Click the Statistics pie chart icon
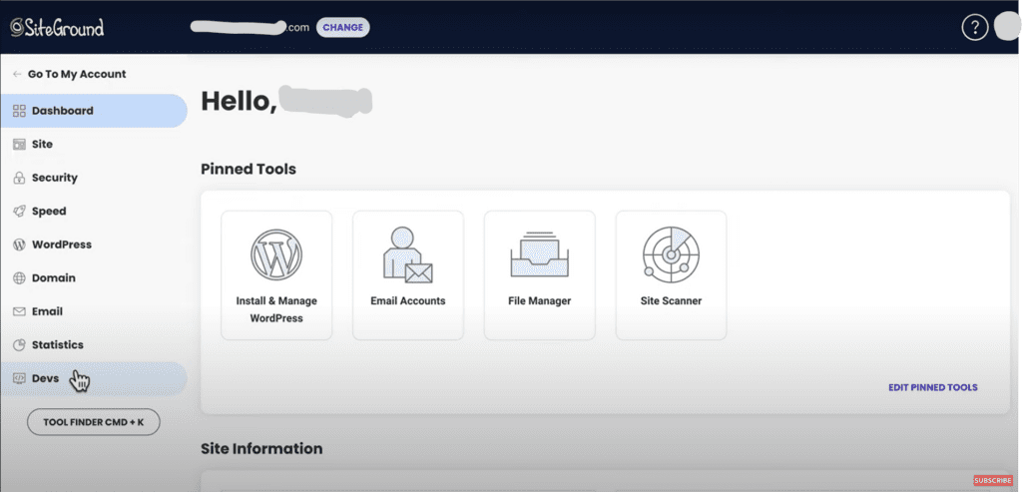This screenshot has width=1022, height=492. point(19,344)
